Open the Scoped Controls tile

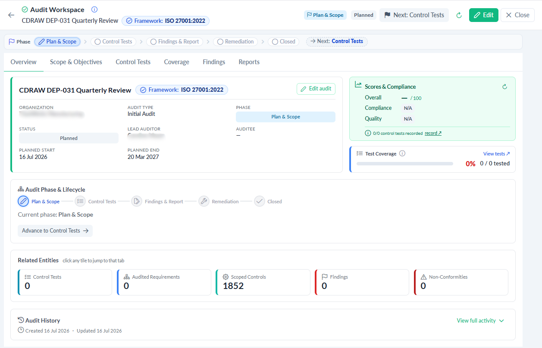[x=263, y=282]
